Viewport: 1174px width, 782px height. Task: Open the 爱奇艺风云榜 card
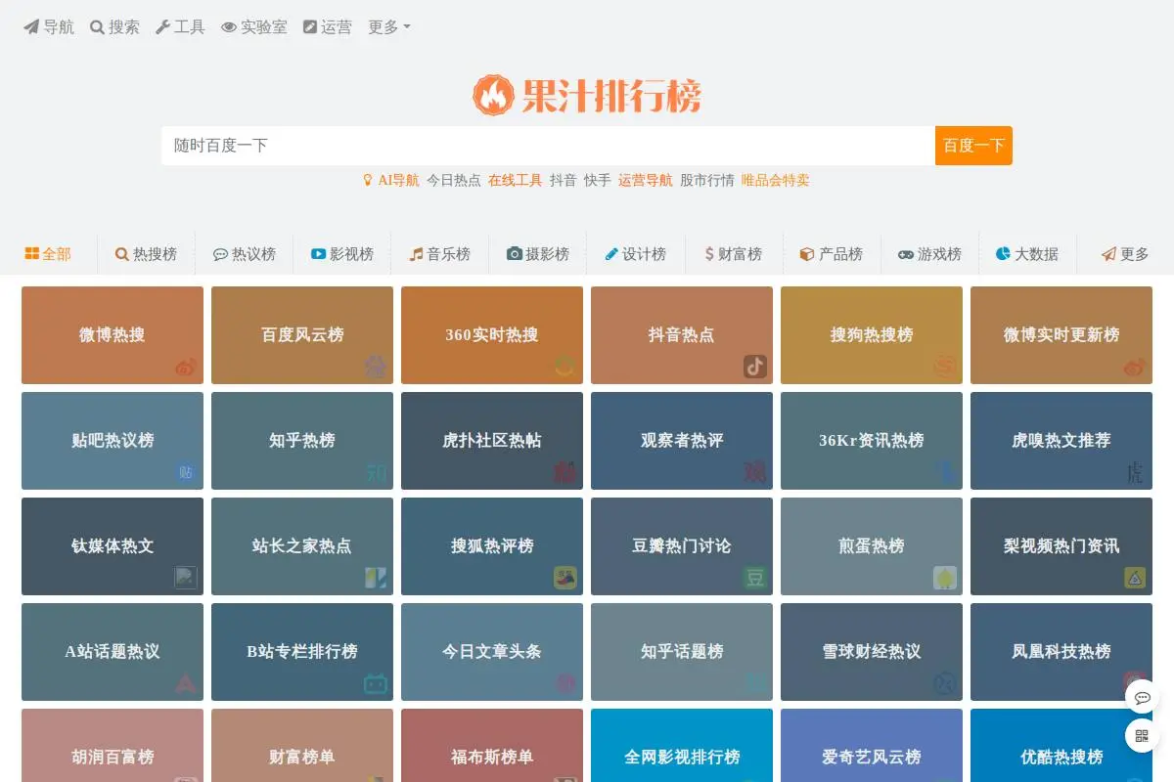click(x=872, y=745)
